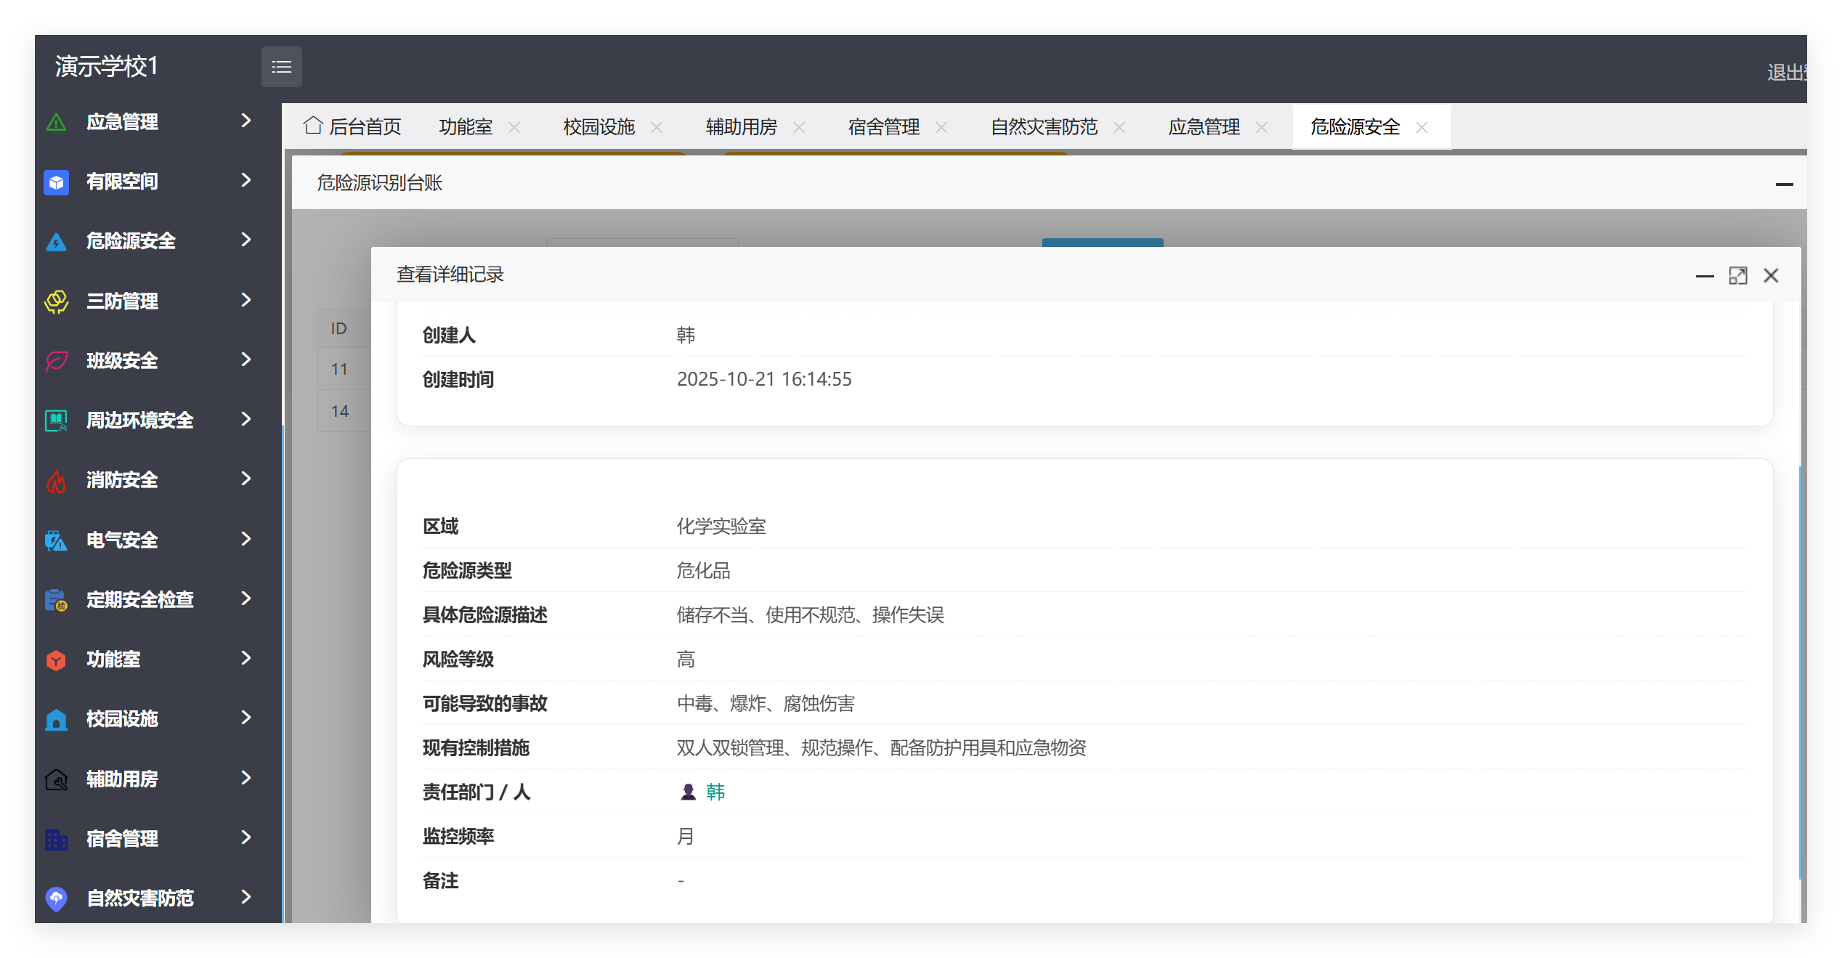Collapse the 危险源识别台账 panel
This screenshot has width=1842, height=958.
point(1785,184)
